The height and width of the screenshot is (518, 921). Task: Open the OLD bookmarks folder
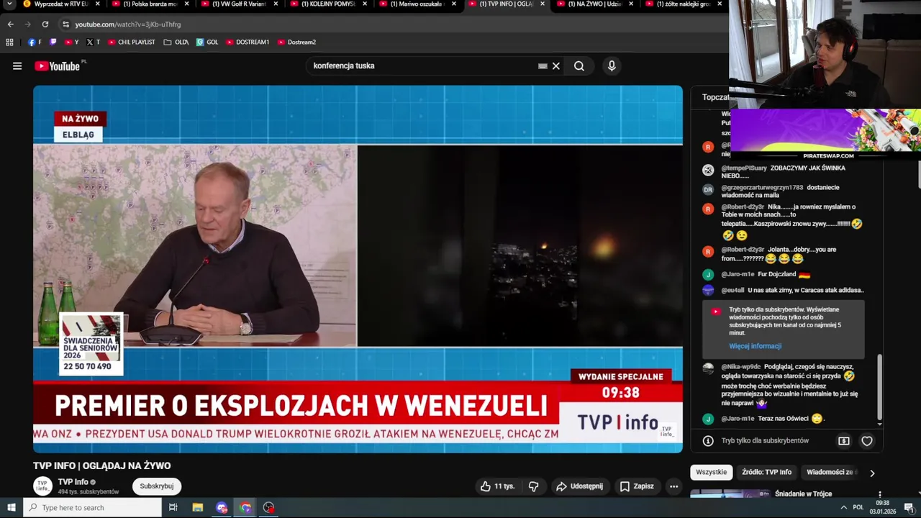176,42
